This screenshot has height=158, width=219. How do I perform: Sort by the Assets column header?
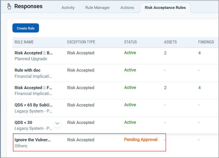click(x=170, y=42)
